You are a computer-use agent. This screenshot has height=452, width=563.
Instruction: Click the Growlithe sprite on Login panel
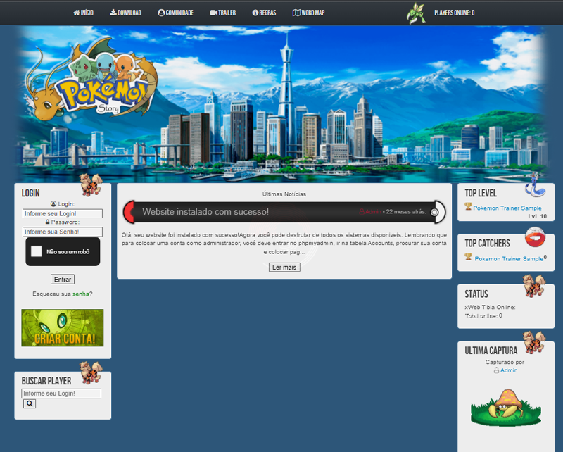click(91, 185)
